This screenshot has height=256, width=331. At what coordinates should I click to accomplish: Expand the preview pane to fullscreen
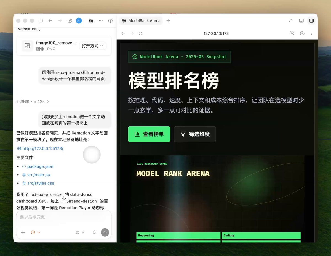[x=290, y=21]
